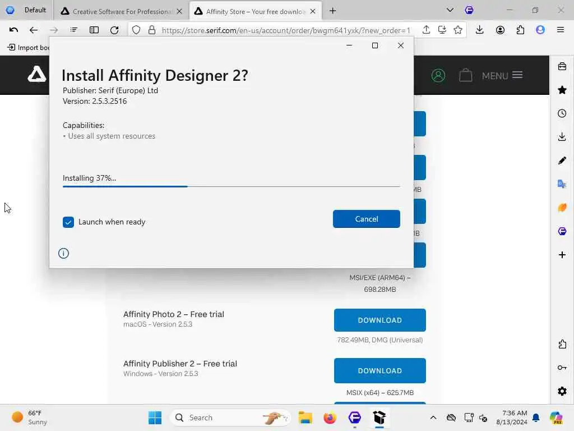
Task: Open bookmarks star in the sidebar
Action: [562, 90]
